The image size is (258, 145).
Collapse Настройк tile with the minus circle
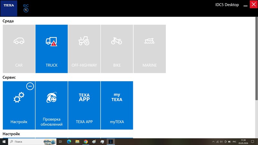(30, 86)
